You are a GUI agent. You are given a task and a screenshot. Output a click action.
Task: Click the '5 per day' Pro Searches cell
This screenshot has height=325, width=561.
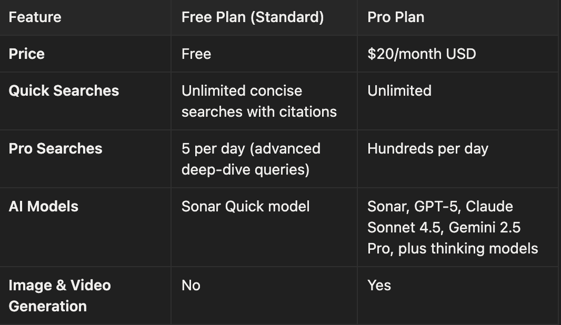[x=251, y=159]
